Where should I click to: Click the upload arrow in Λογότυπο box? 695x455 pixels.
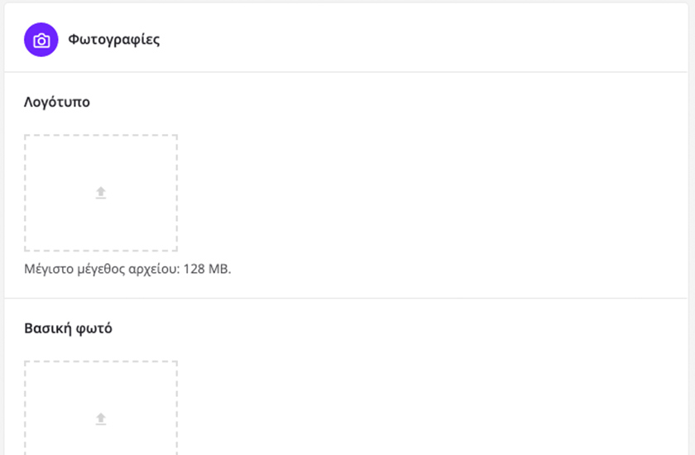101,193
